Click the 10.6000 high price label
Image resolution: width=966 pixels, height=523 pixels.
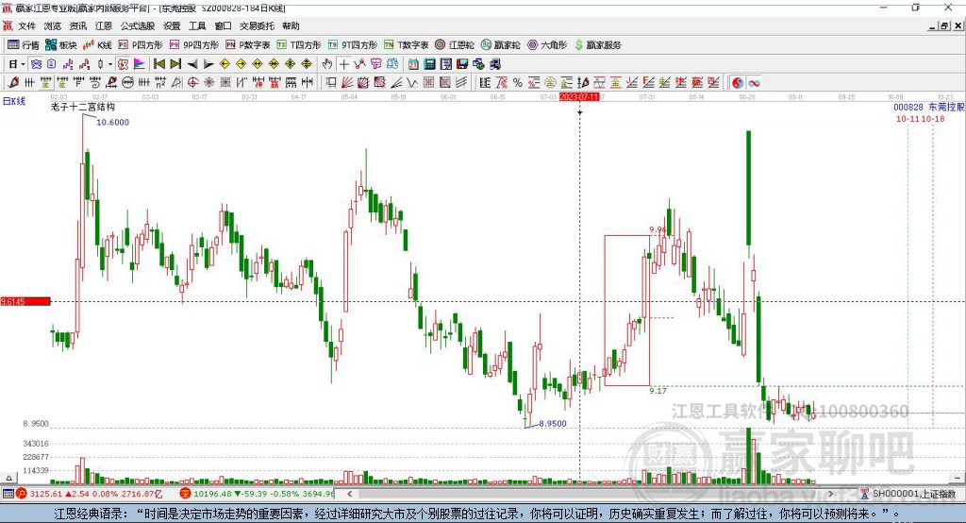(x=113, y=122)
